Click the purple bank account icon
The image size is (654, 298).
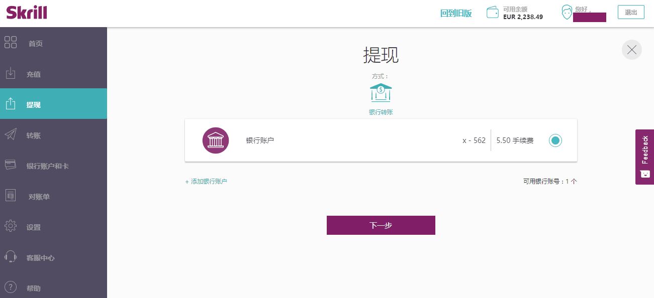(x=216, y=140)
